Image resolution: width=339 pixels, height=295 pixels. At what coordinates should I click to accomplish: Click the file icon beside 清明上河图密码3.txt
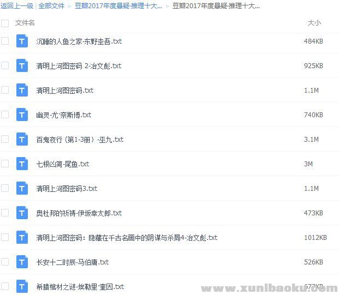point(22,189)
